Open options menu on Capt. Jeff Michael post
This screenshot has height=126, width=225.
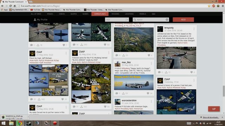click(x=66, y=53)
